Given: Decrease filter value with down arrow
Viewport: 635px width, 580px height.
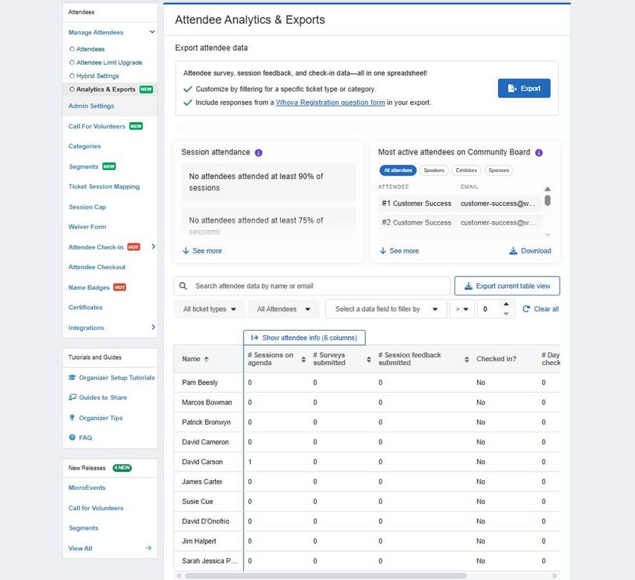Looking at the screenshot, I should click(506, 314).
